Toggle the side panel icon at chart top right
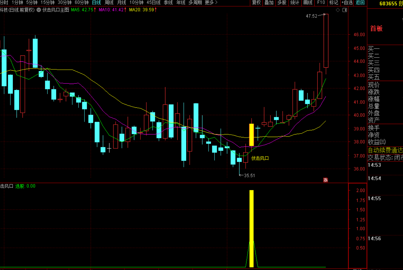Screen dimensions: 403x270 345,10
